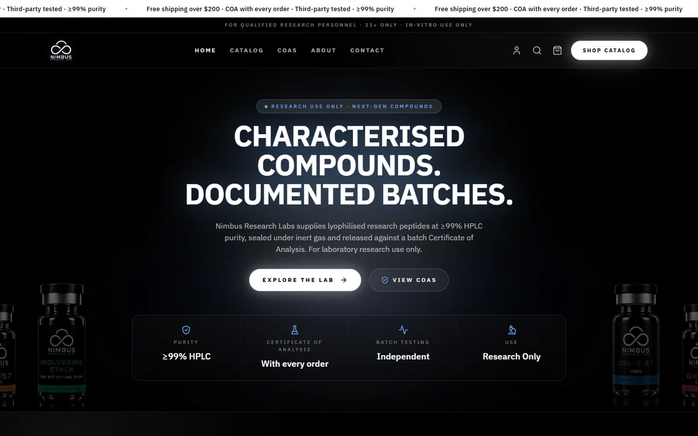Open the Contact nav item
Screen dimensions: 698x436
[x=367, y=51]
